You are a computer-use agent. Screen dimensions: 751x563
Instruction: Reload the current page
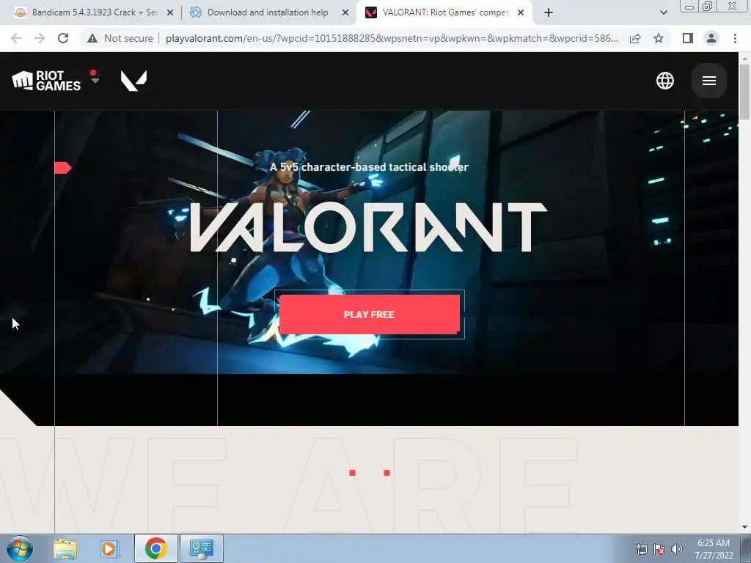(x=63, y=38)
